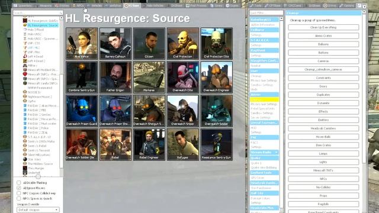Screen dimensions: 379x213
Task: Collapse the User category header
Action: coord(264,71)
